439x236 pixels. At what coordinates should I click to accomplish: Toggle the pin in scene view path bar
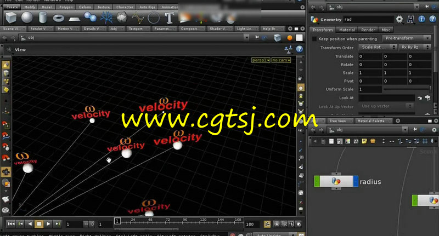point(257,37)
